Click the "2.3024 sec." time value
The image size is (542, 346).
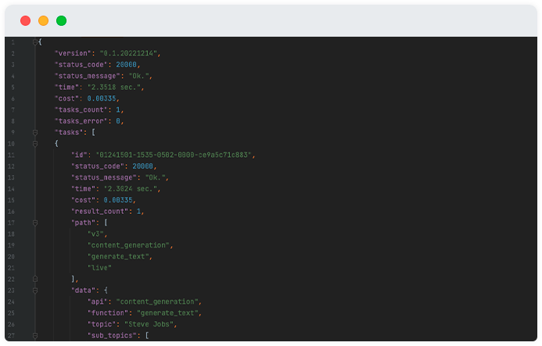coord(131,189)
